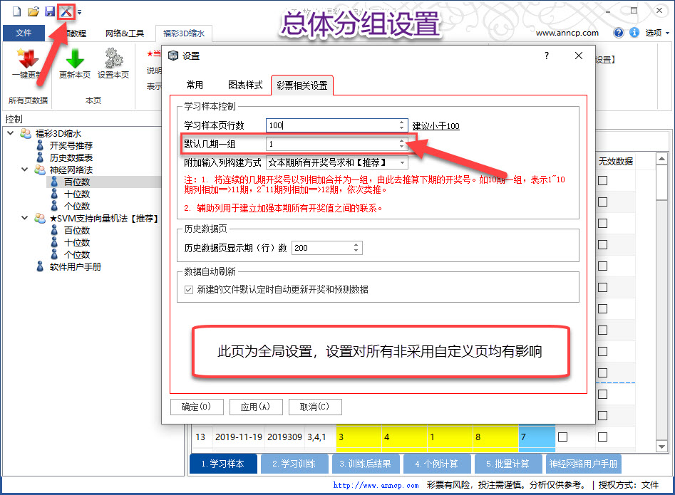Click 更新本页 green arrow icon
675x495 pixels.
click(x=75, y=58)
